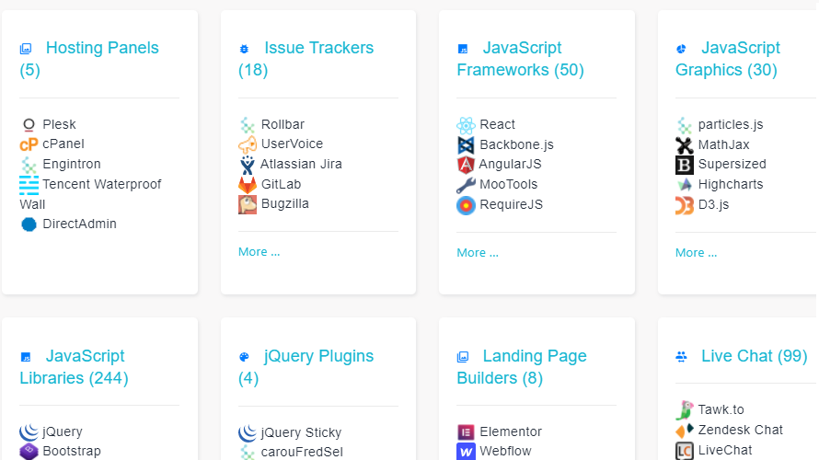The image size is (819, 460).
Task: Open the JavaScript Graphics (30) category
Action: [728, 59]
